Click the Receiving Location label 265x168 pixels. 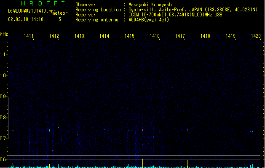[98, 10]
